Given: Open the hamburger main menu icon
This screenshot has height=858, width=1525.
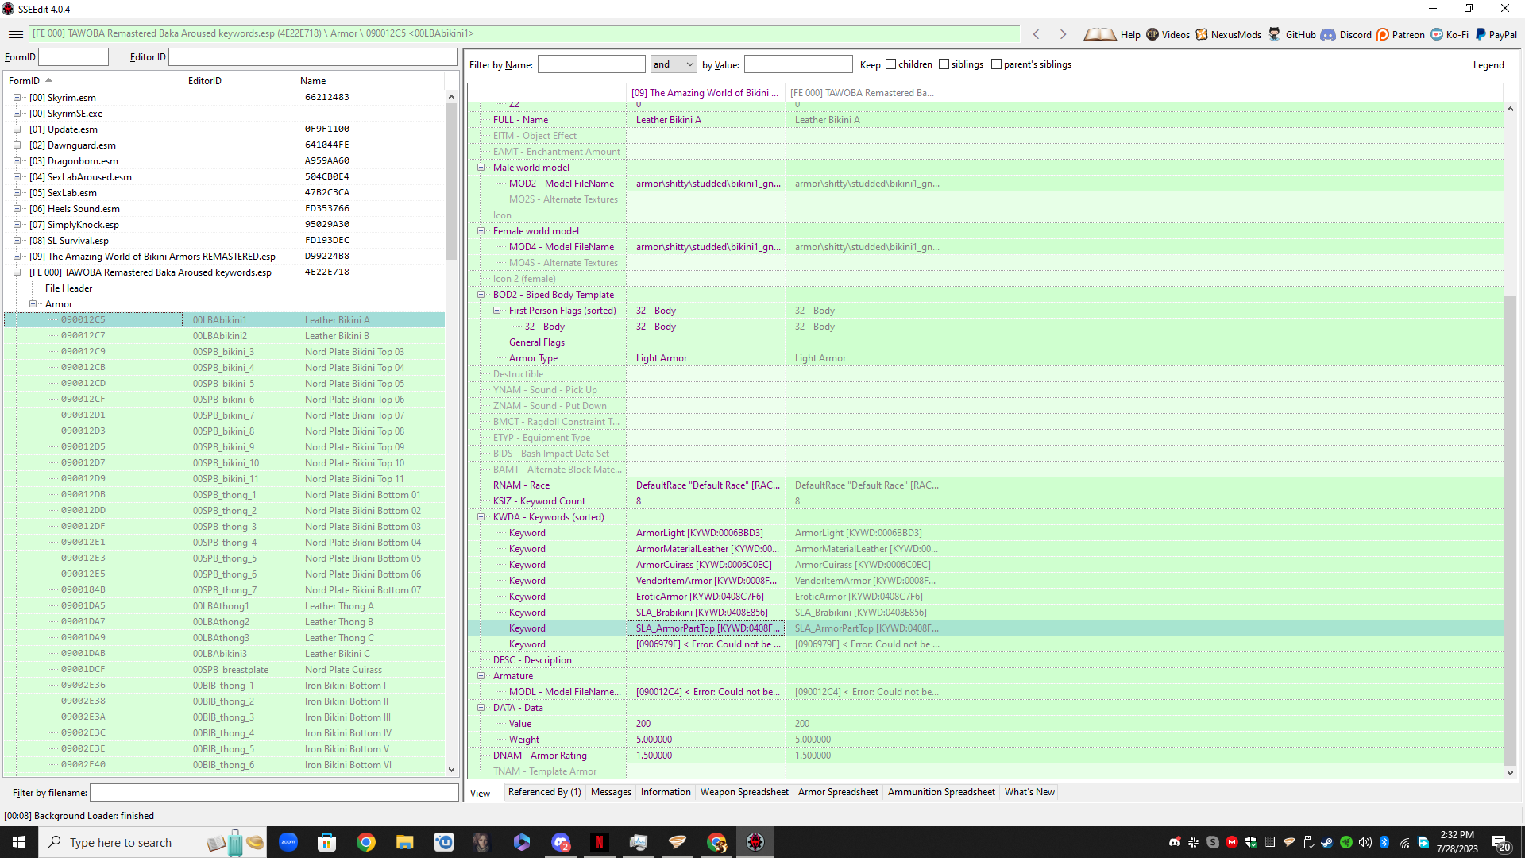Looking at the screenshot, I should pyautogui.click(x=15, y=34).
